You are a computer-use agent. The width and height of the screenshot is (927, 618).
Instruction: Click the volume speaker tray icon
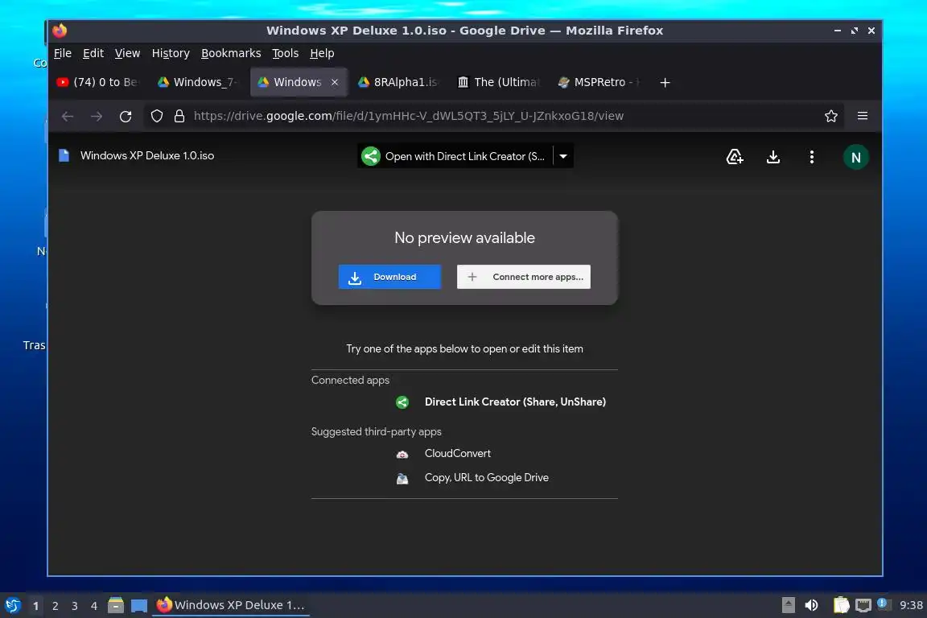click(x=812, y=605)
